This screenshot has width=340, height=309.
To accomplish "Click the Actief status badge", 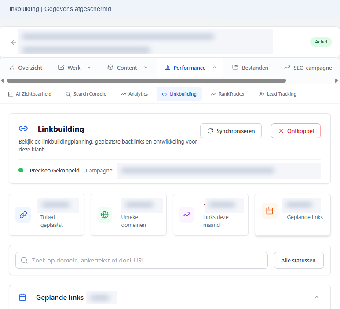I will tap(321, 42).
